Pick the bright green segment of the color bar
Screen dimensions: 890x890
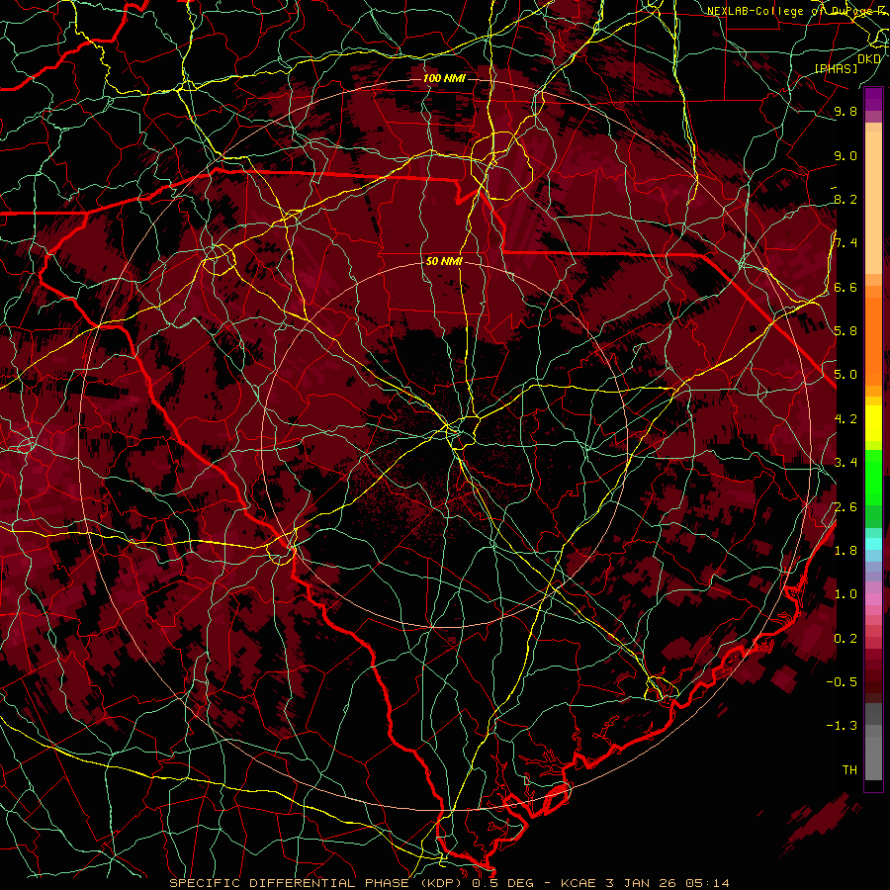[x=873, y=477]
